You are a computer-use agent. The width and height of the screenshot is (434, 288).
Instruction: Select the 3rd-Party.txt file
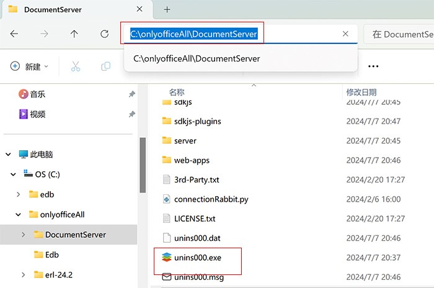tap(191, 179)
